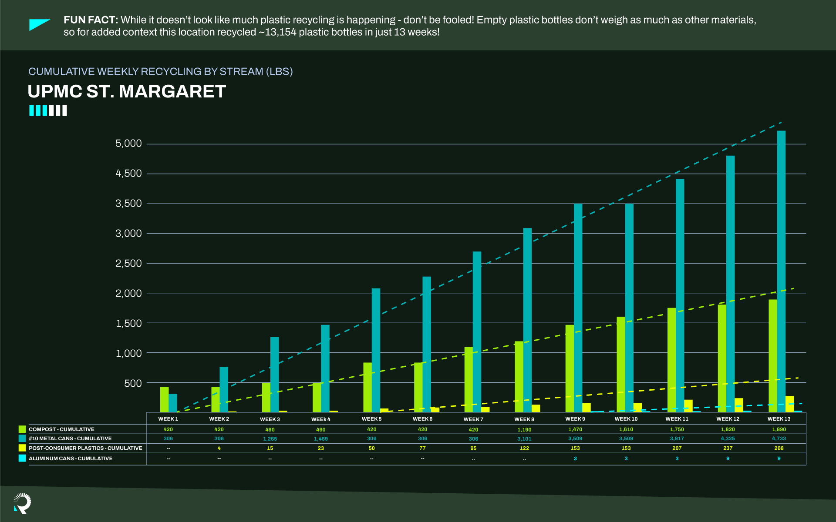
Task: Click the cyan and white striped bar under the title
Action: pos(48,110)
